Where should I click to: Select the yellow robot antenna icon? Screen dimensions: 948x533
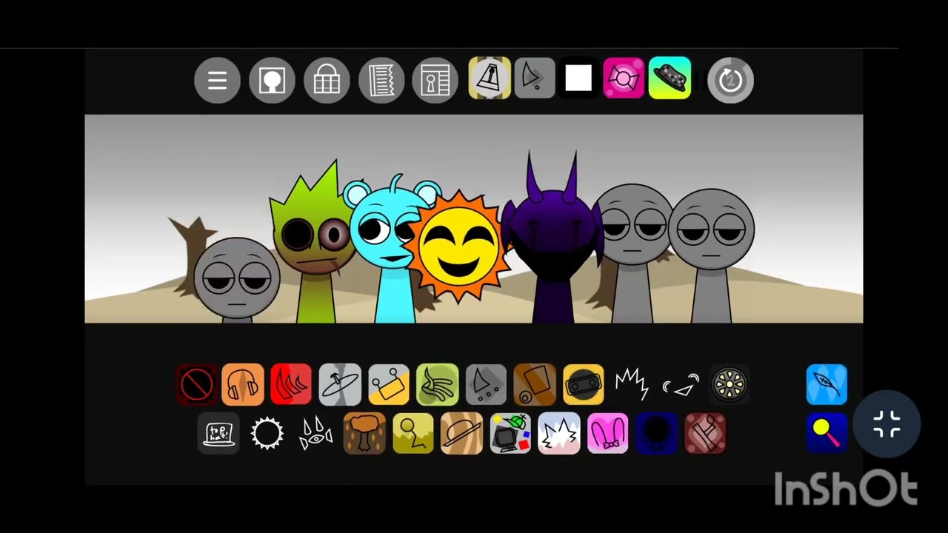click(x=389, y=385)
